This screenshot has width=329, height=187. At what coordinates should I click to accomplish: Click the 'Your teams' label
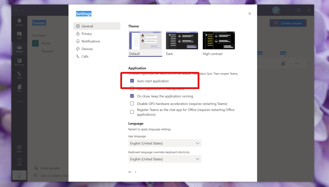click(39, 35)
